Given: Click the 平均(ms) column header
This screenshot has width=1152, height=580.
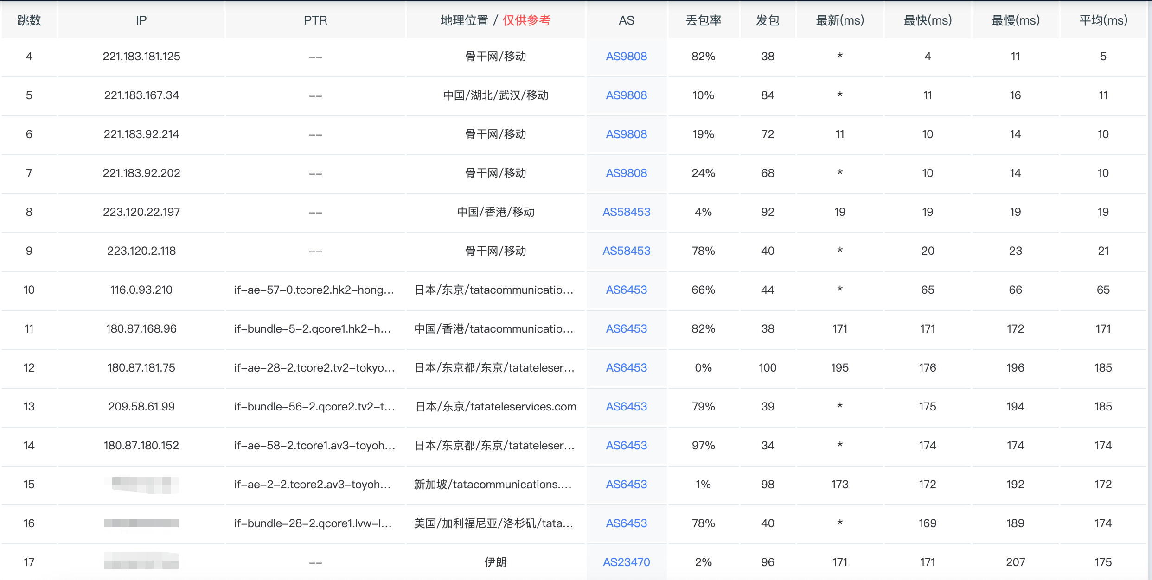Looking at the screenshot, I should [1103, 20].
